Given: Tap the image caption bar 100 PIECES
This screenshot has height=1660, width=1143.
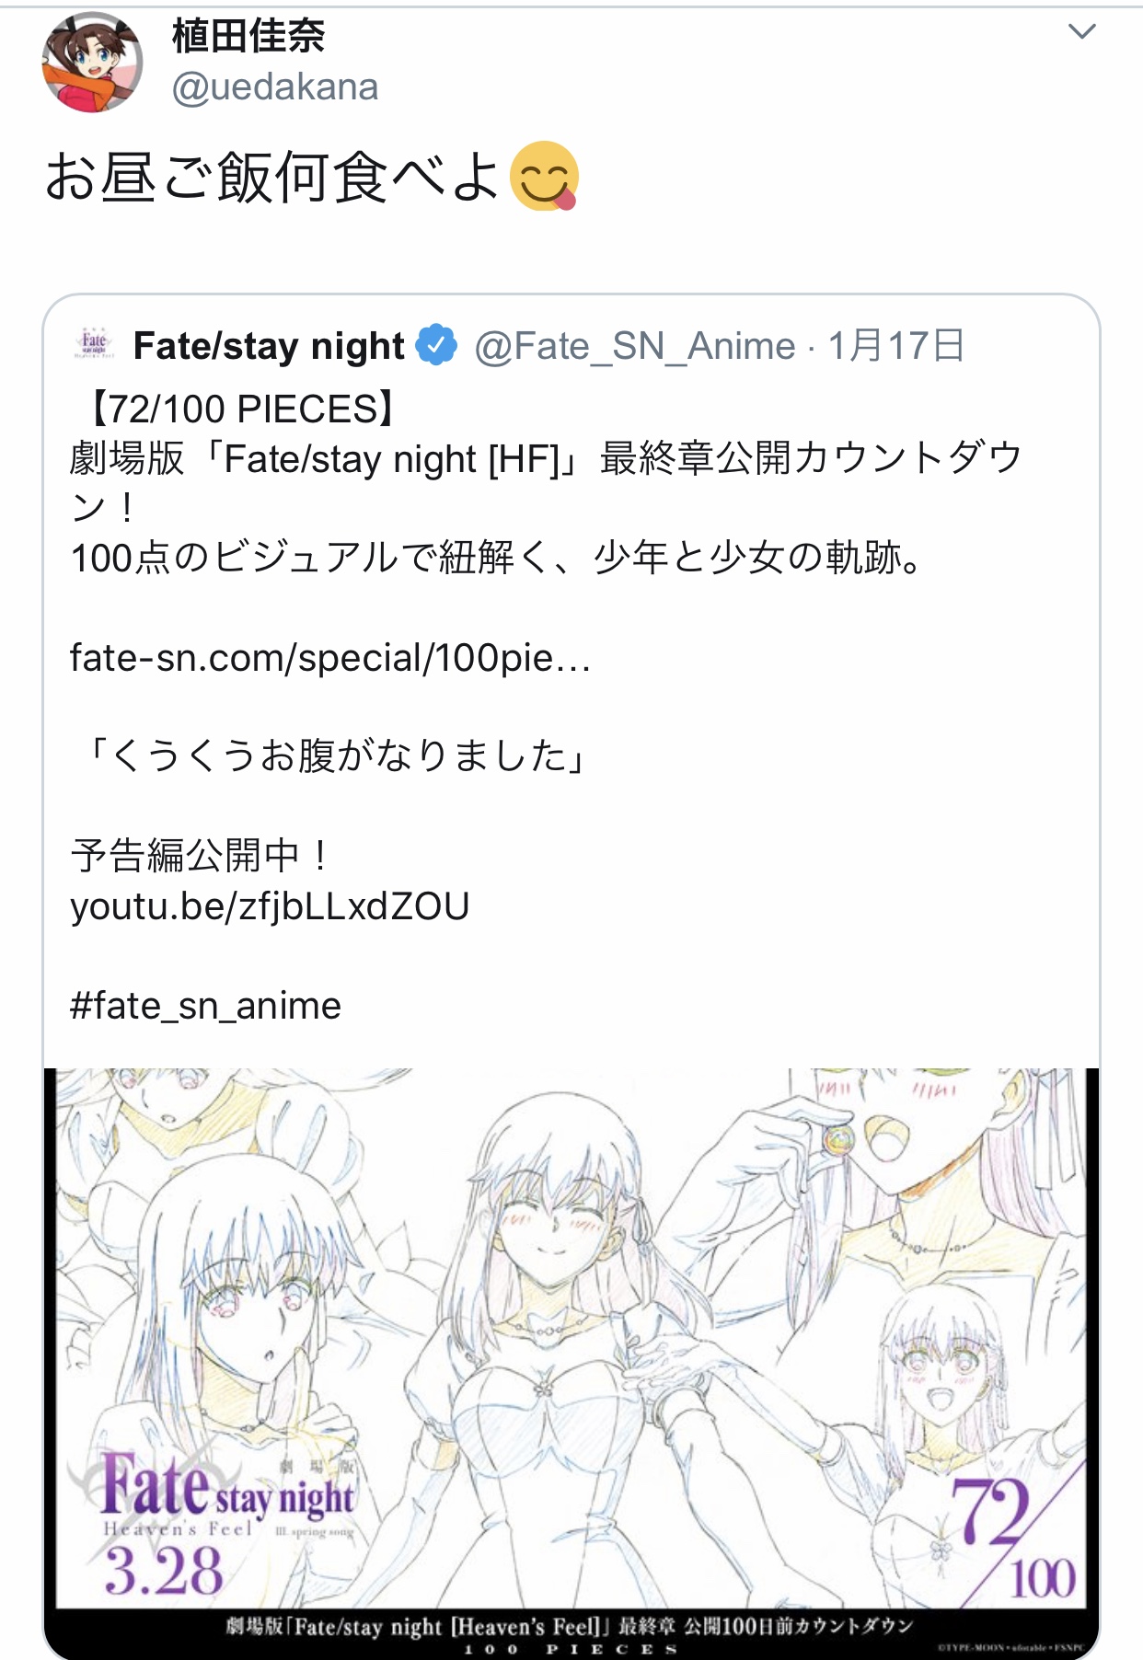Looking at the screenshot, I should point(571,1634).
